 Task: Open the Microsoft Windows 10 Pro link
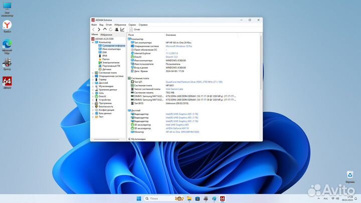178,46
